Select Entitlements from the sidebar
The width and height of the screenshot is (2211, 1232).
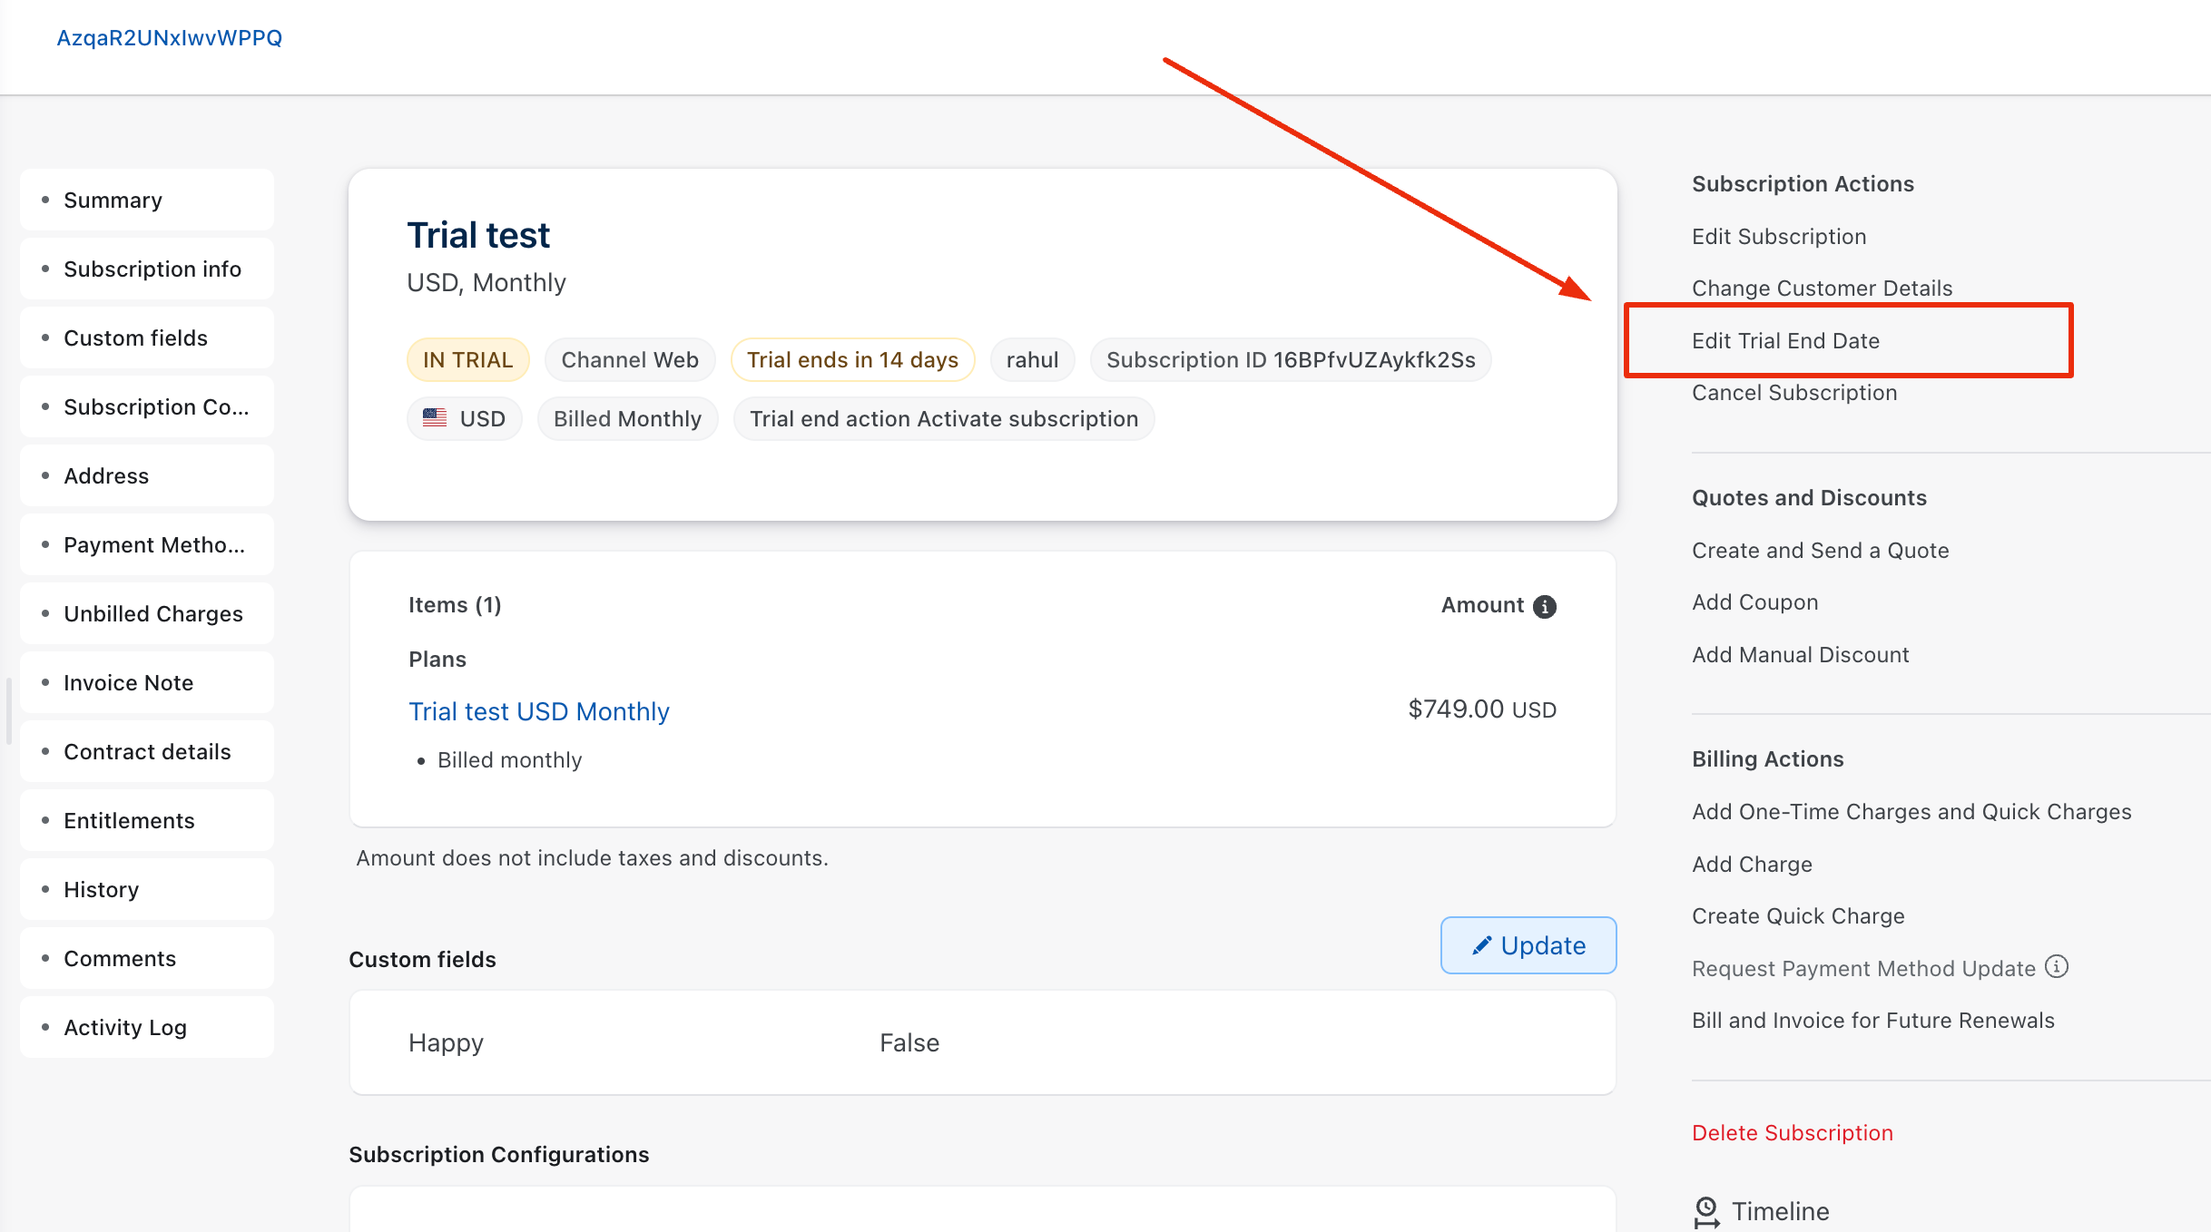129,820
